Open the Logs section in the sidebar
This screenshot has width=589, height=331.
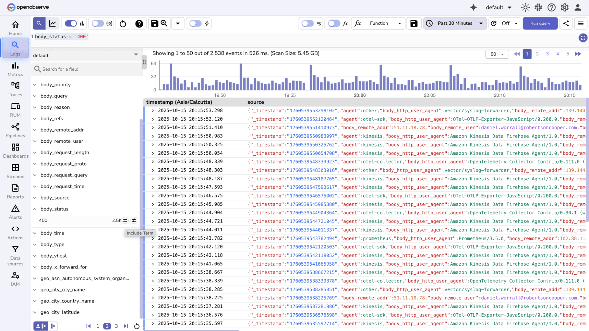pos(15,48)
